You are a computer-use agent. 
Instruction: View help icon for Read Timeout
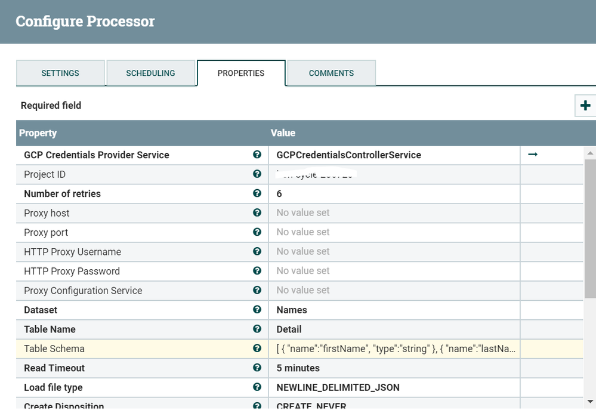(257, 368)
